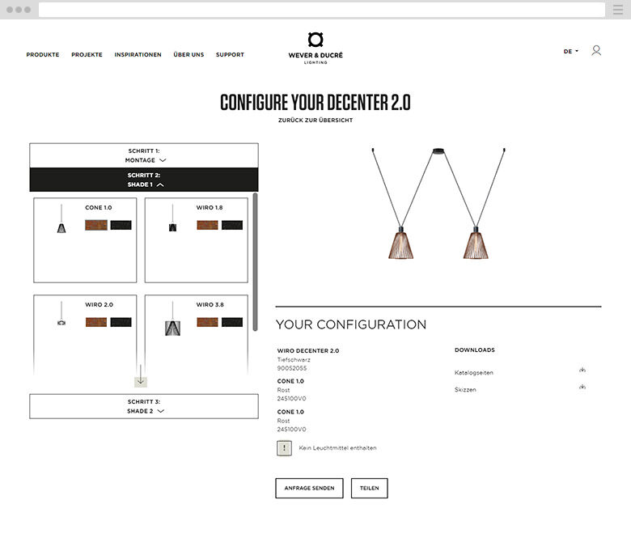Image resolution: width=631 pixels, height=534 pixels.
Task: Download the Katalogseiten file
Action: pos(582,370)
